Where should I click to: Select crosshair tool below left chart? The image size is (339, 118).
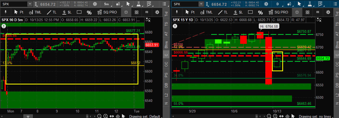[x=118, y=116]
